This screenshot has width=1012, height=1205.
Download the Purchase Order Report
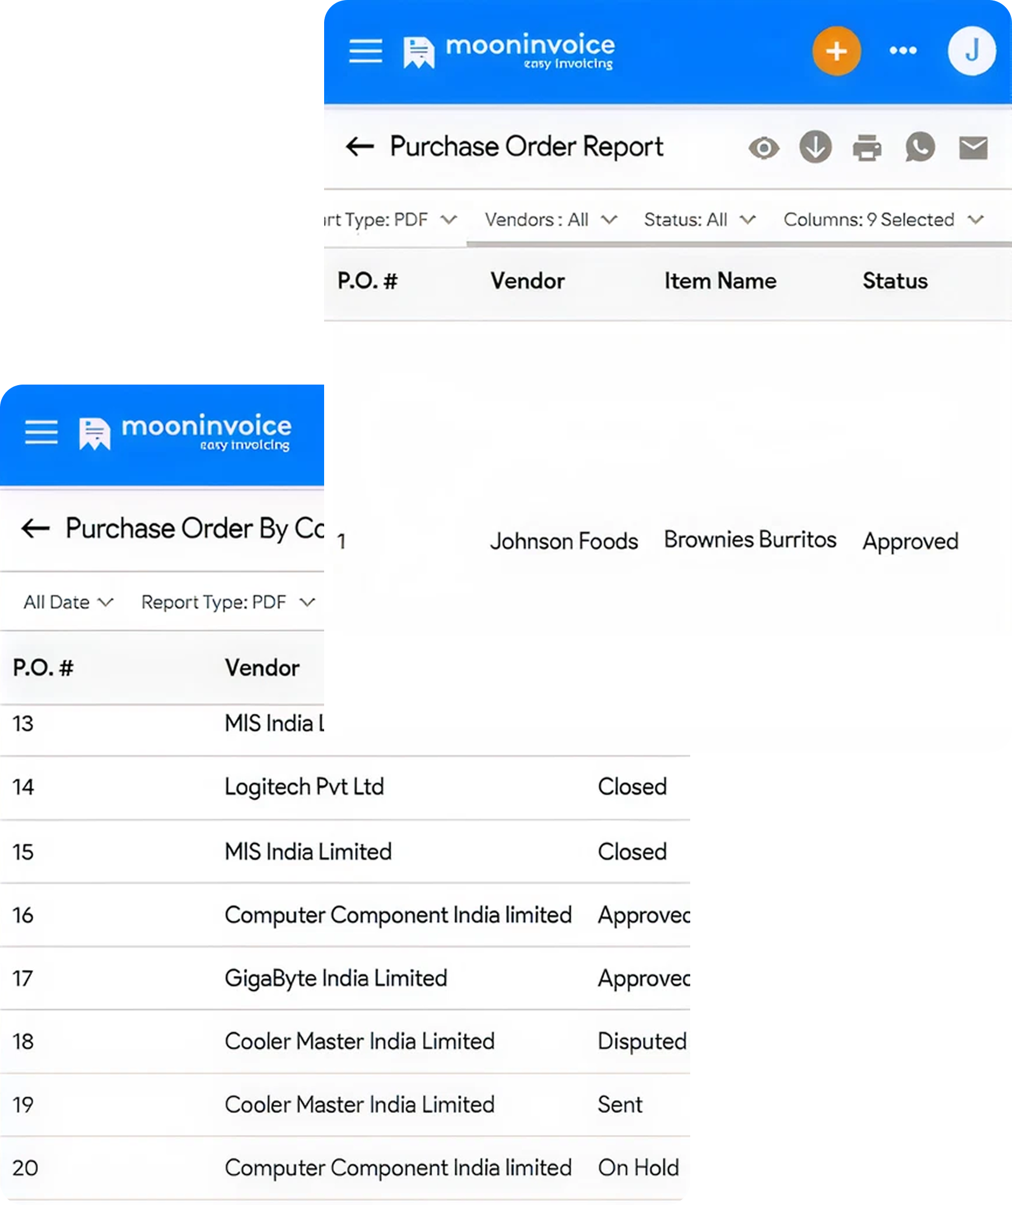814,148
